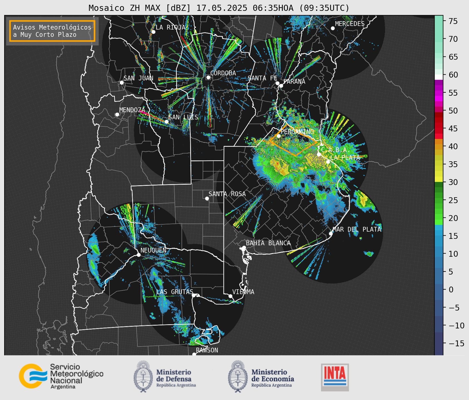Click the San Juan city label
Image resolution: width=469 pixels, height=400 pixels.
[138, 78]
